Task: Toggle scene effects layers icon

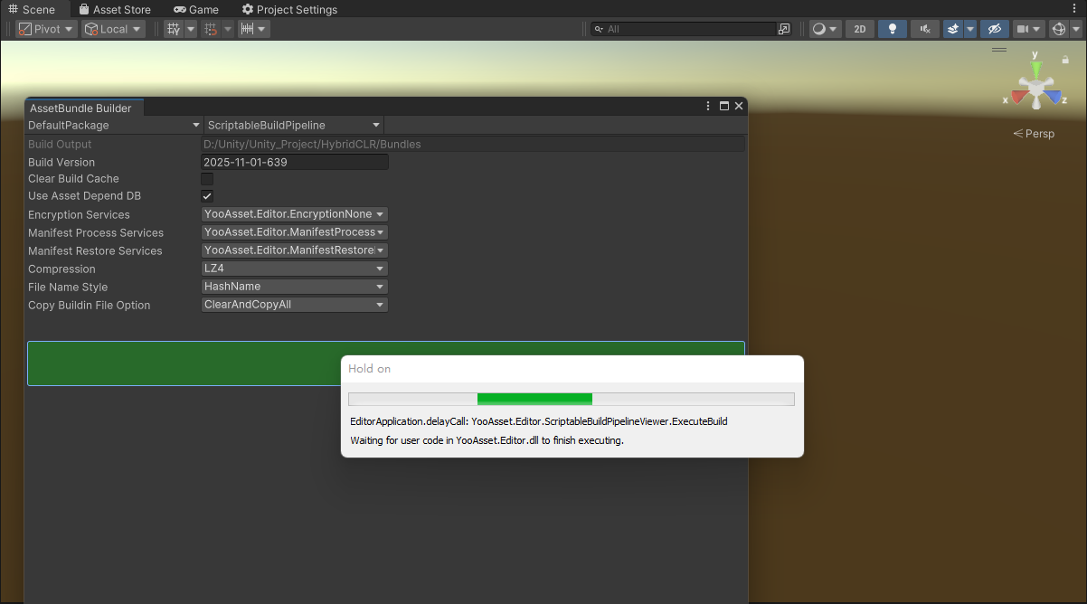Action: (953, 29)
